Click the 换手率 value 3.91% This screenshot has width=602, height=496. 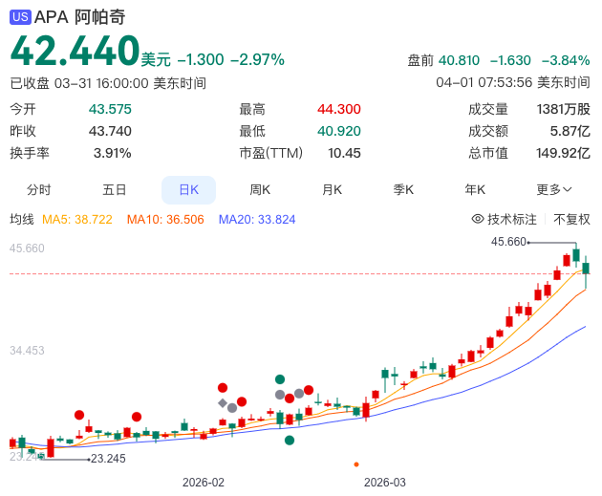pos(113,153)
